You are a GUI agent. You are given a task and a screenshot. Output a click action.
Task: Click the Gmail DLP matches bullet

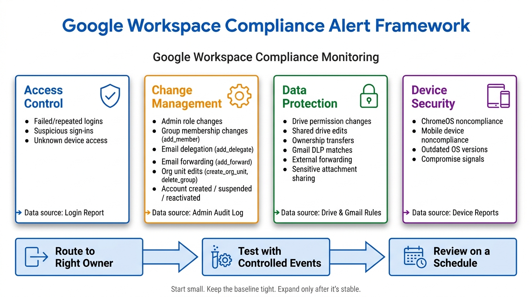pos(318,150)
